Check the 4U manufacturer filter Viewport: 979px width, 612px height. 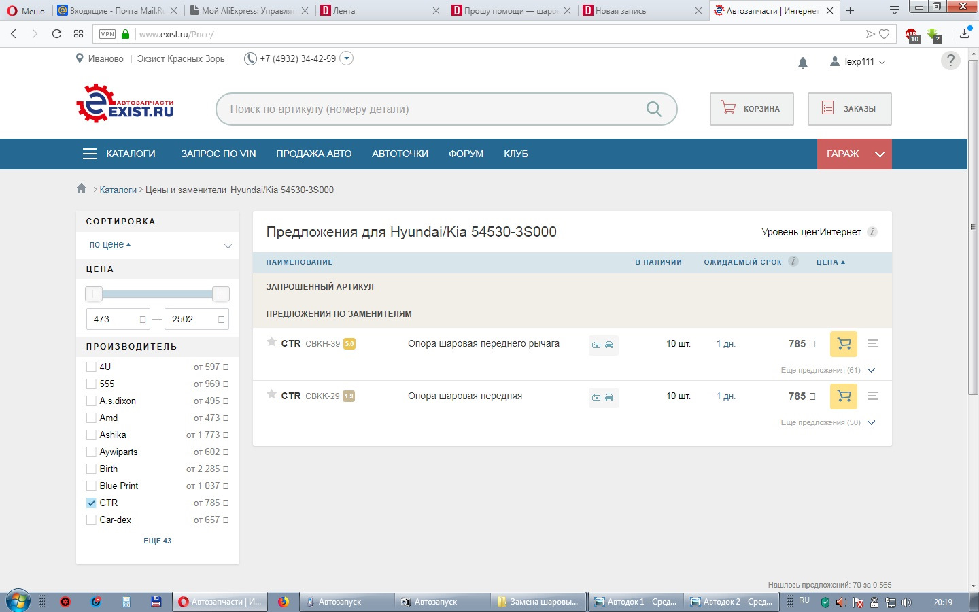91,367
